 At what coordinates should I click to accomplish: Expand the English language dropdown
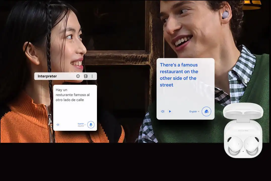[194, 111]
